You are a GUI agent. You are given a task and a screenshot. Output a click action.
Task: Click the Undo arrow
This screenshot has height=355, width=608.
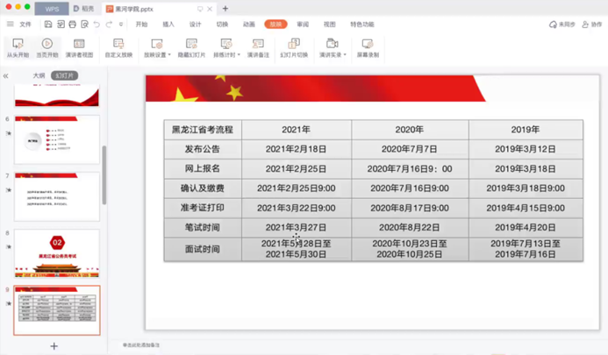[97, 25]
